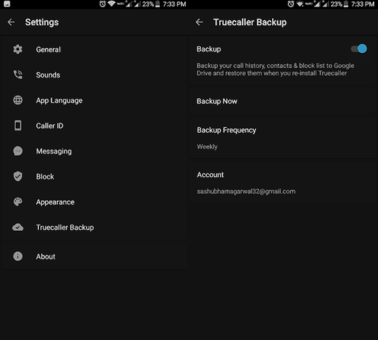Image resolution: width=378 pixels, height=340 pixels.
Task: Open Block settings
Action: (x=93, y=177)
